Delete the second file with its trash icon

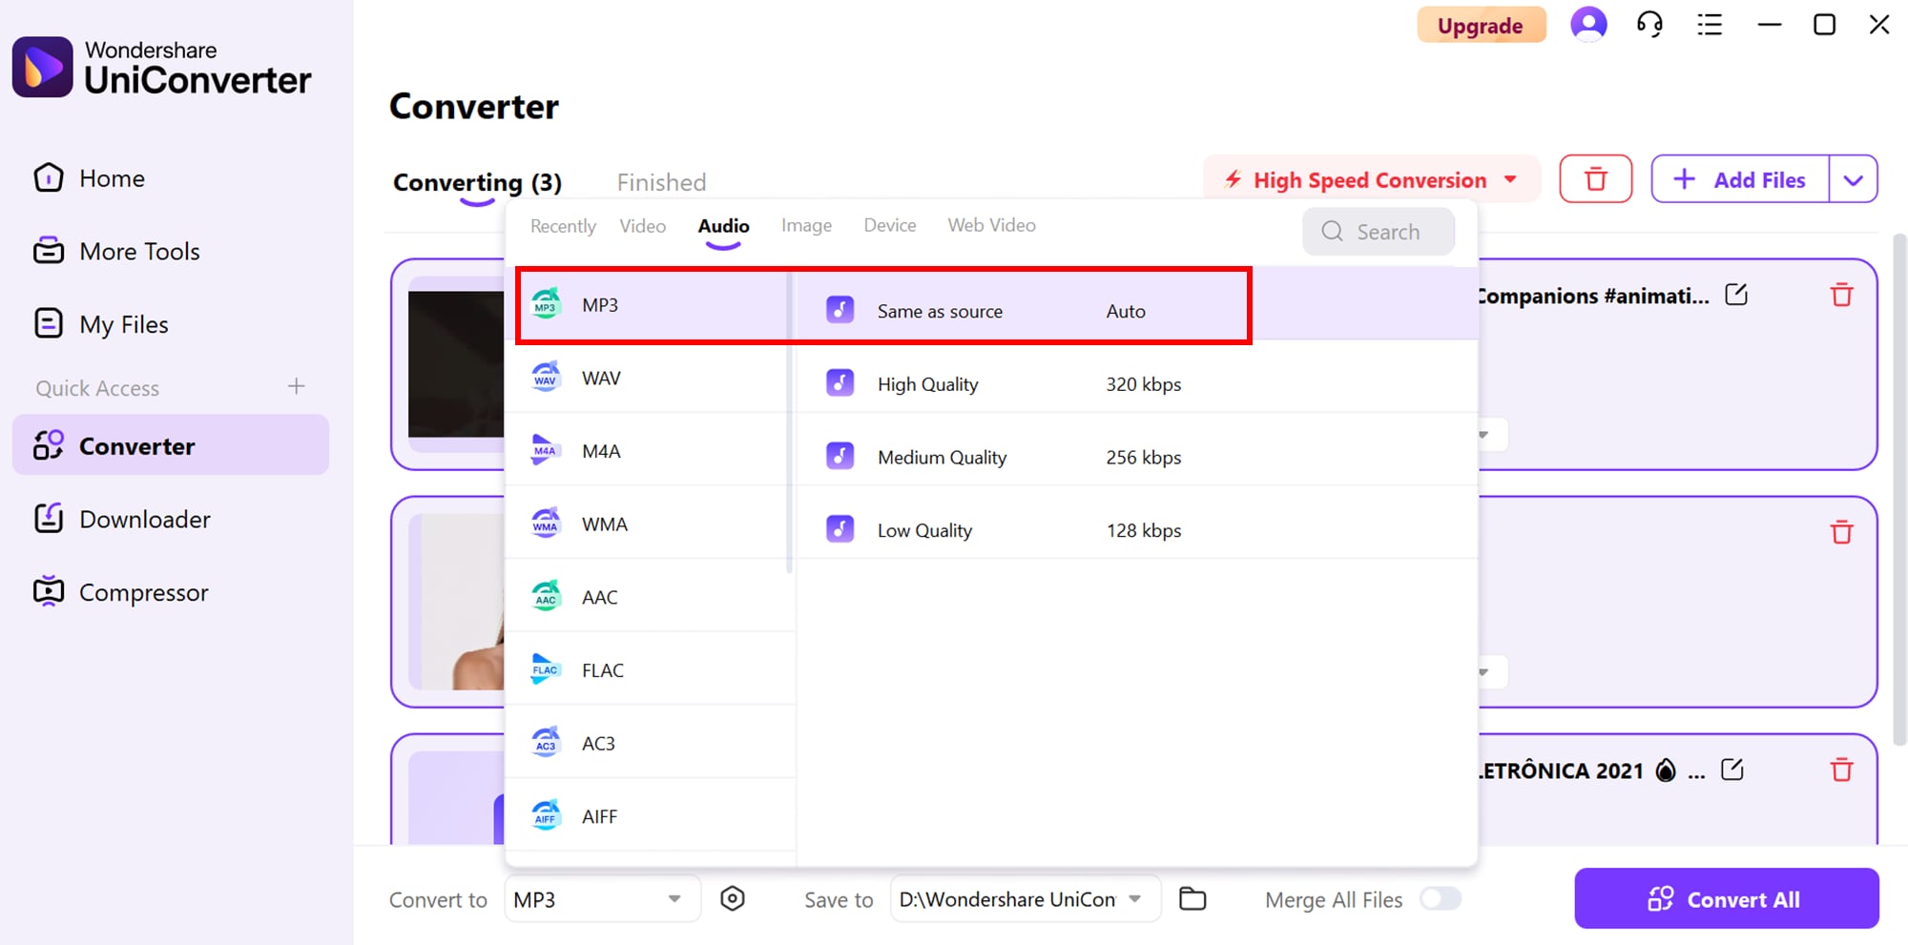tap(1841, 532)
